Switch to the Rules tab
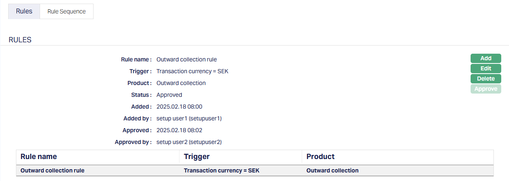The height and width of the screenshot is (181, 509). pyautogui.click(x=24, y=11)
